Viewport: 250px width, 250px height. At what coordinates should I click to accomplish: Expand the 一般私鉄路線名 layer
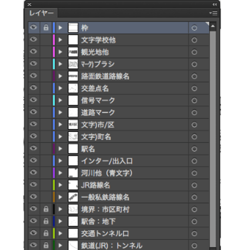tap(60, 197)
